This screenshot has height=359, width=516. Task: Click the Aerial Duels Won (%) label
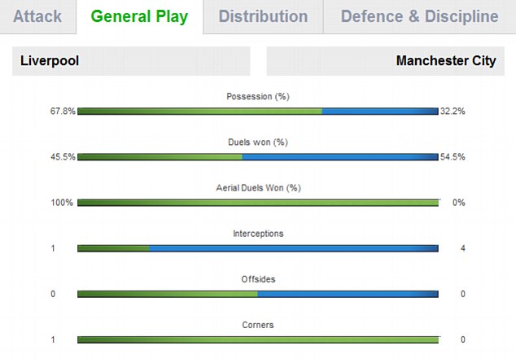click(258, 188)
